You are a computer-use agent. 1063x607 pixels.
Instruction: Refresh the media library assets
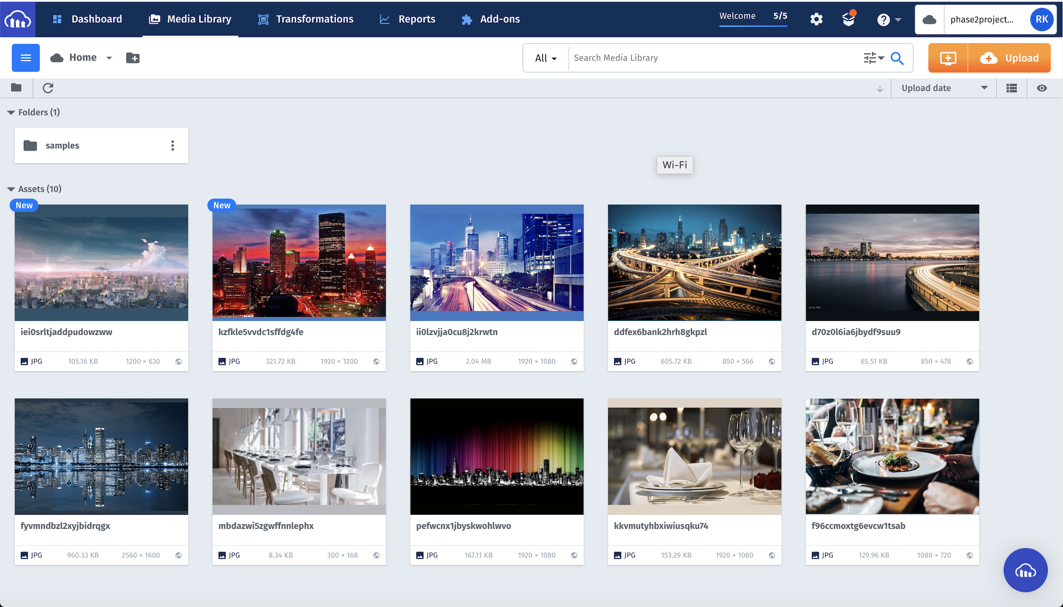48,88
